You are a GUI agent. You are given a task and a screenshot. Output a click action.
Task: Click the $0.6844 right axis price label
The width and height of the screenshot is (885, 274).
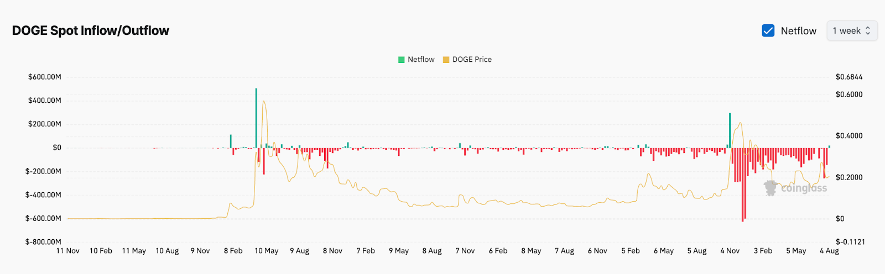coord(849,77)
